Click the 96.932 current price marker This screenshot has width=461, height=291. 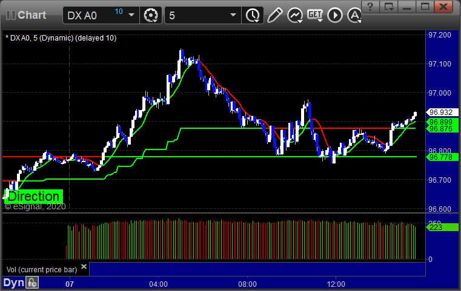click(x=442, y=113)
